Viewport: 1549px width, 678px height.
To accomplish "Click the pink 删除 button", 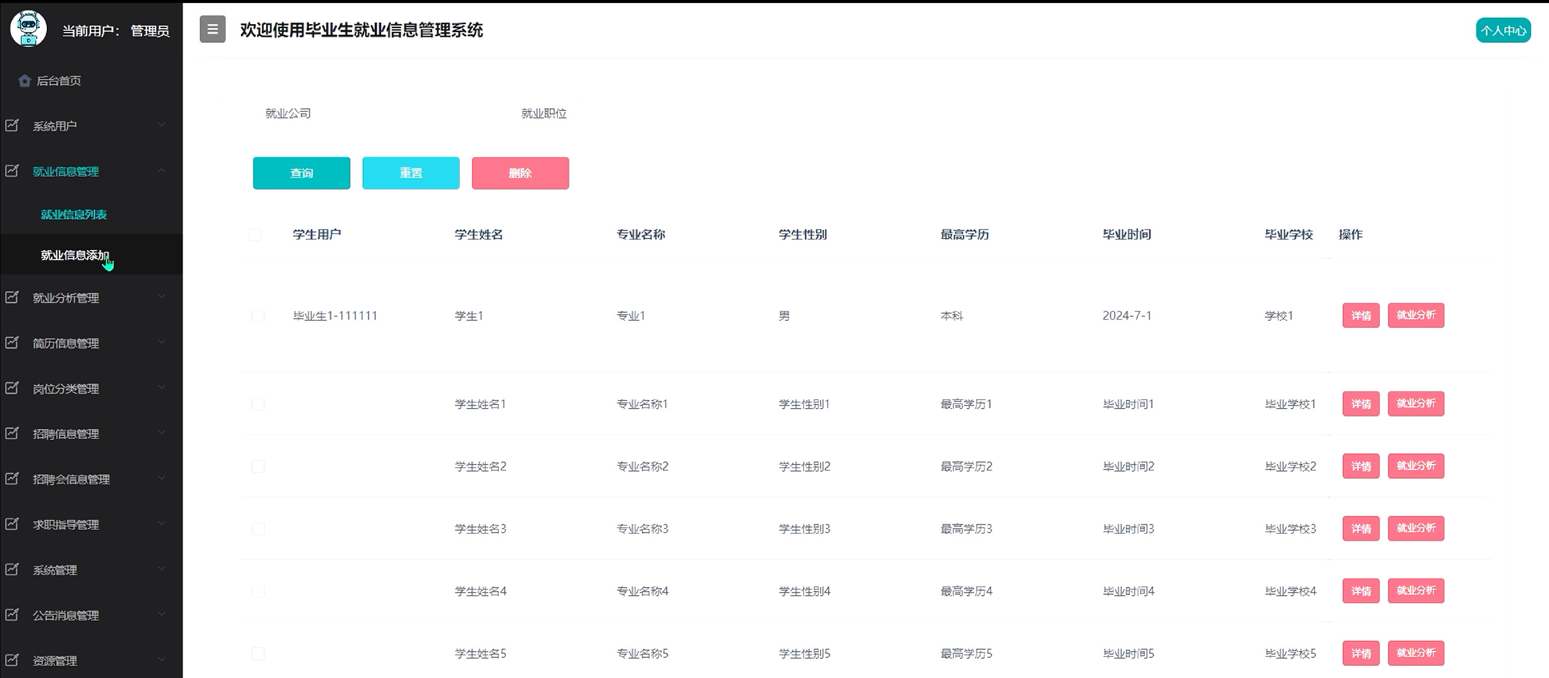I will (520, 173).
